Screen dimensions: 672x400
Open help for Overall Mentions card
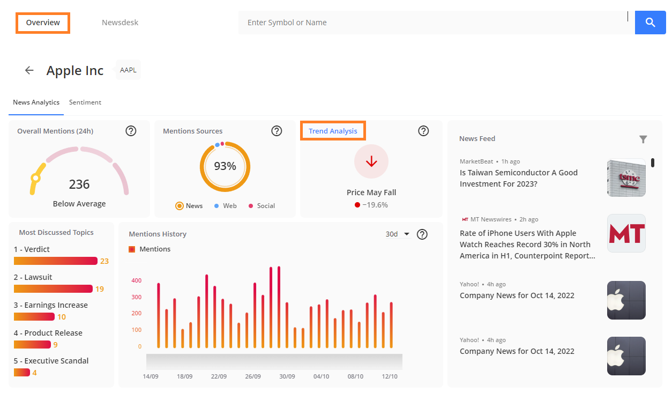(131, 131)
